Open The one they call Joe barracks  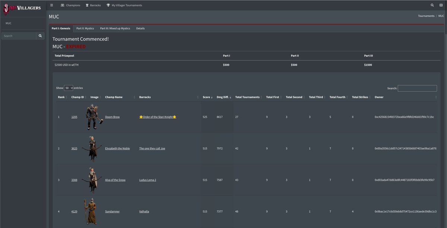pos(152,148)
